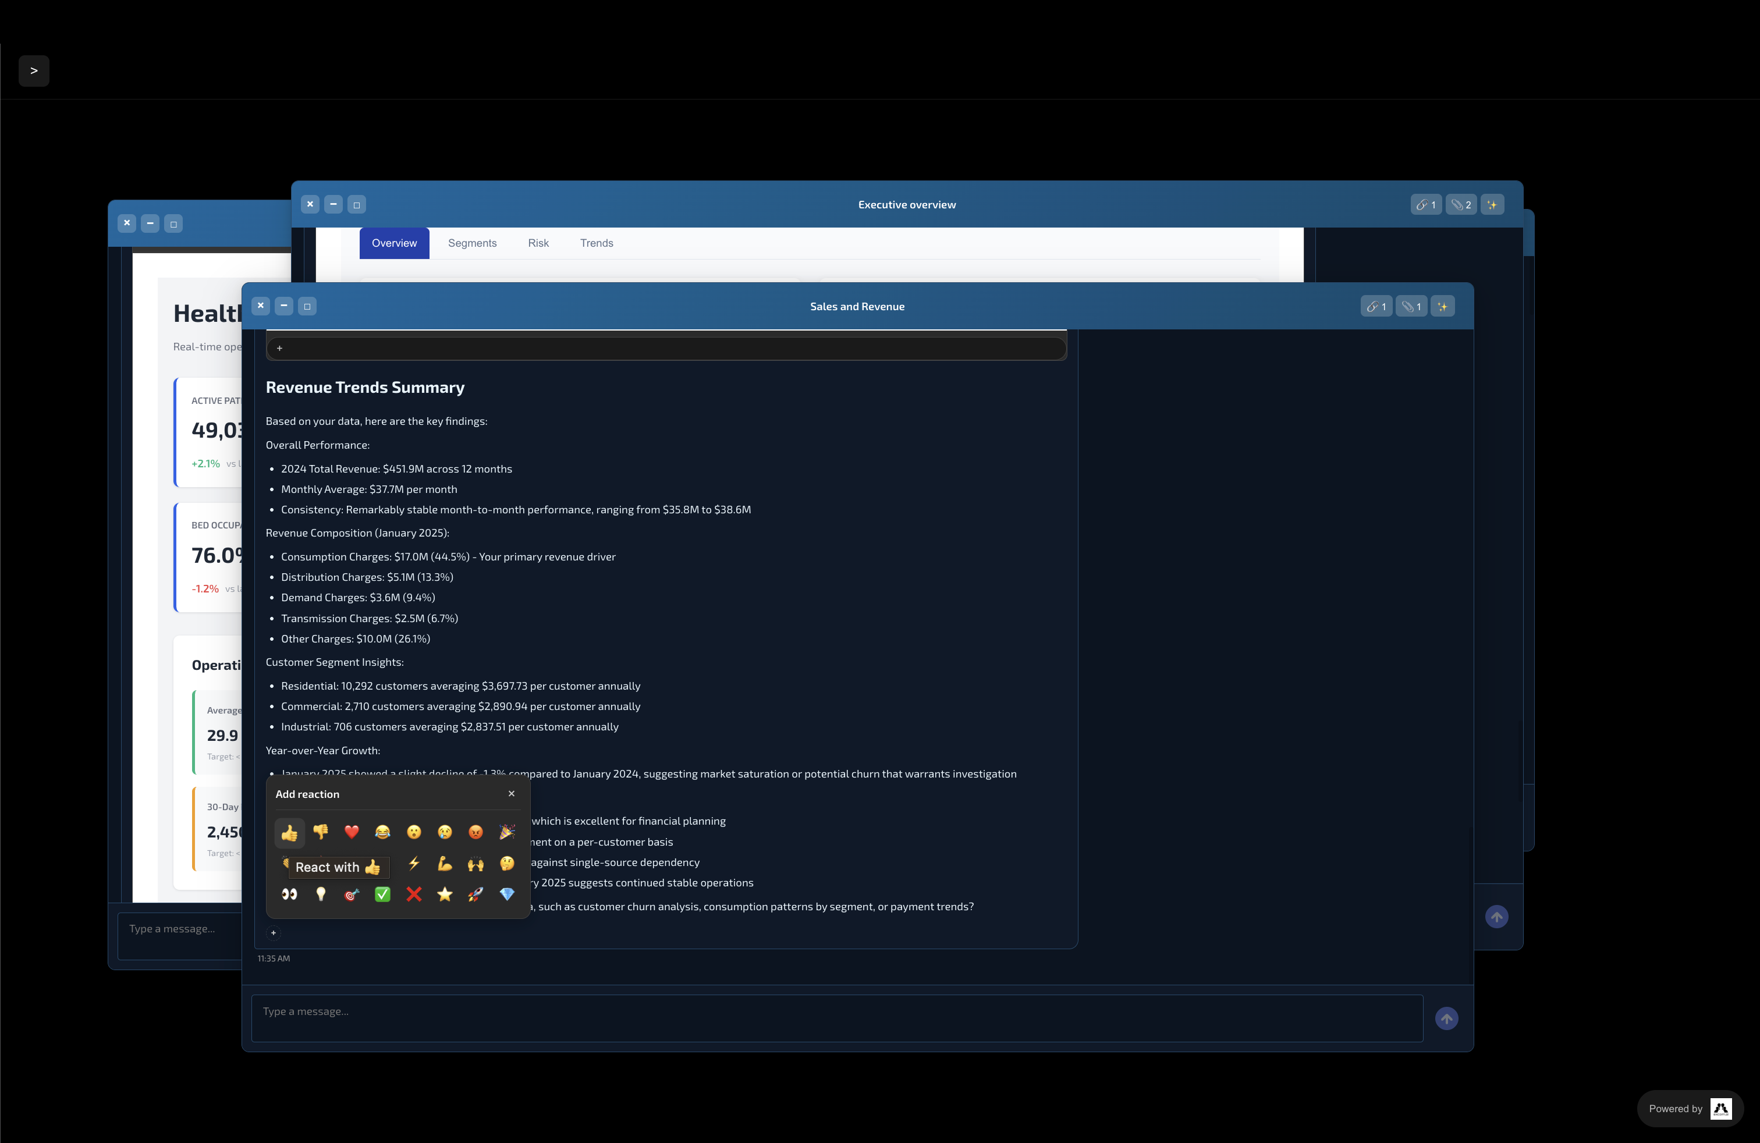Click the send message arrow

coord(1447,1018)
